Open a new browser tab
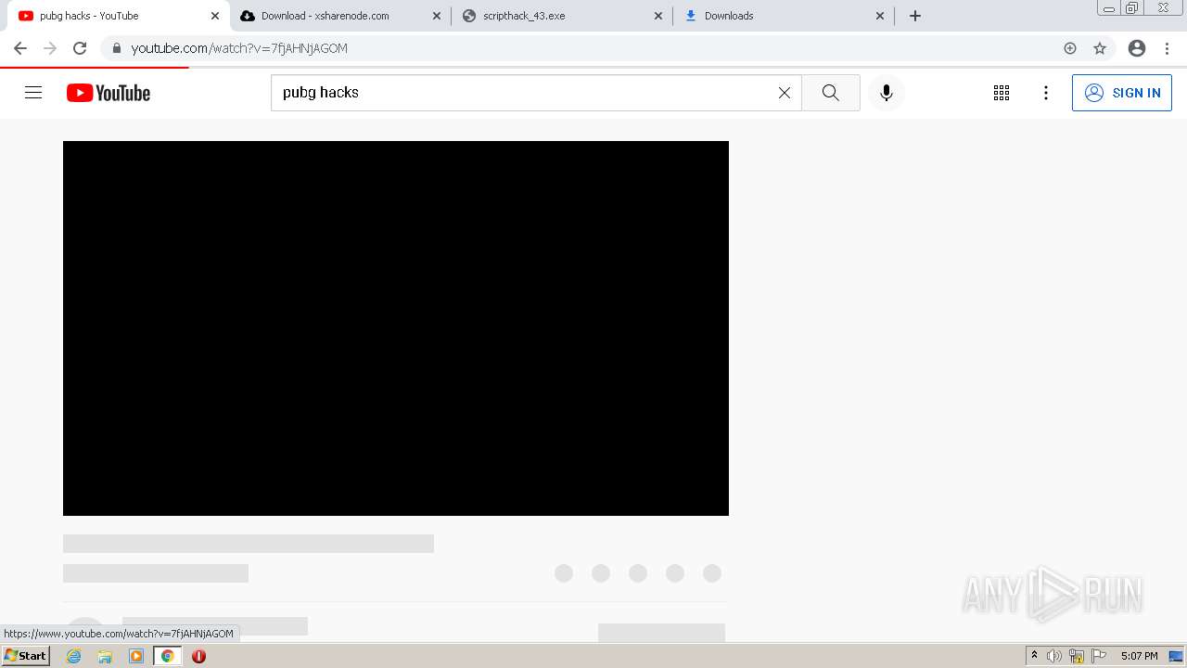The width and height of the screenshot is (1187, 668). pyautogui.click(x=915, y=16)
